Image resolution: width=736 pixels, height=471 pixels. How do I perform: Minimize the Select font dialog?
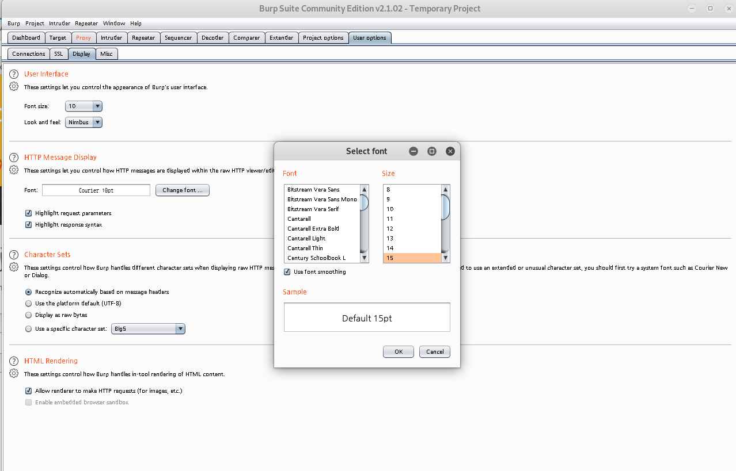tap(413, 151)
